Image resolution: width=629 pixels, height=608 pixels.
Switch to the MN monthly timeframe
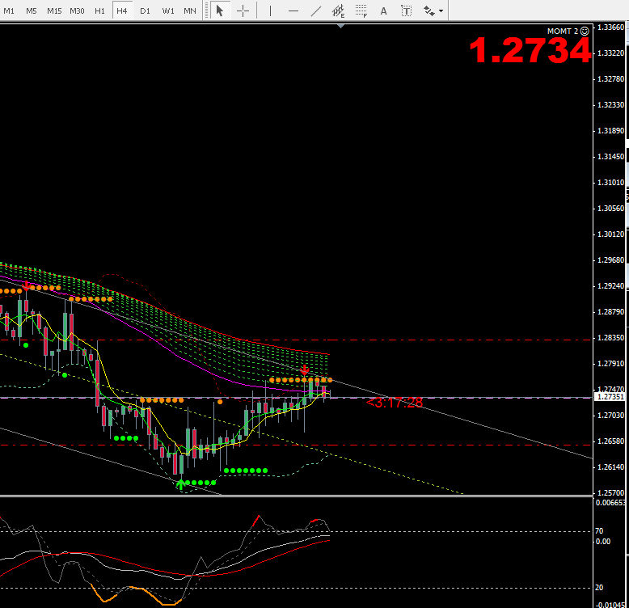(x=189, y=11)
